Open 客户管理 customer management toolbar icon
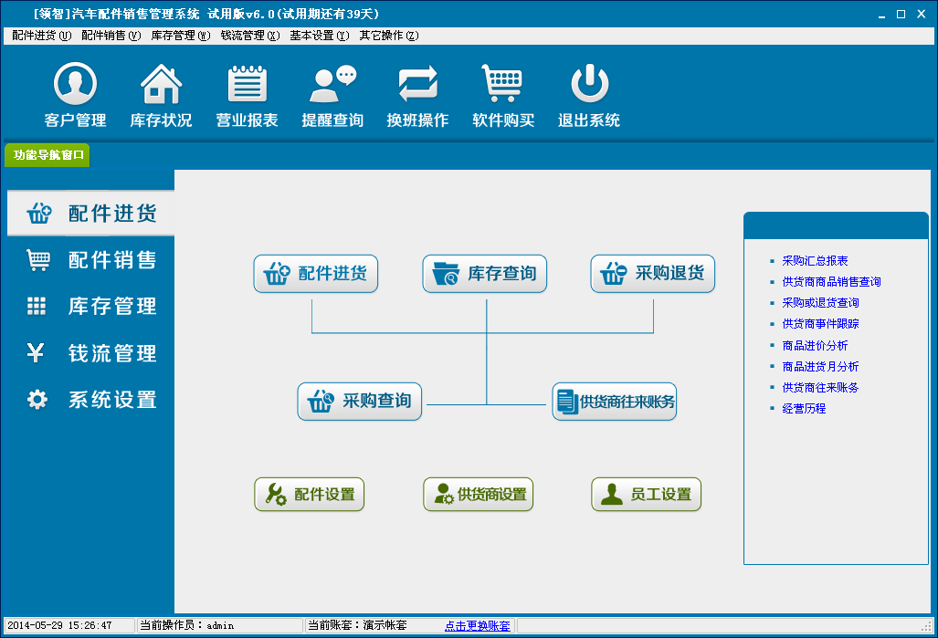 75,85
